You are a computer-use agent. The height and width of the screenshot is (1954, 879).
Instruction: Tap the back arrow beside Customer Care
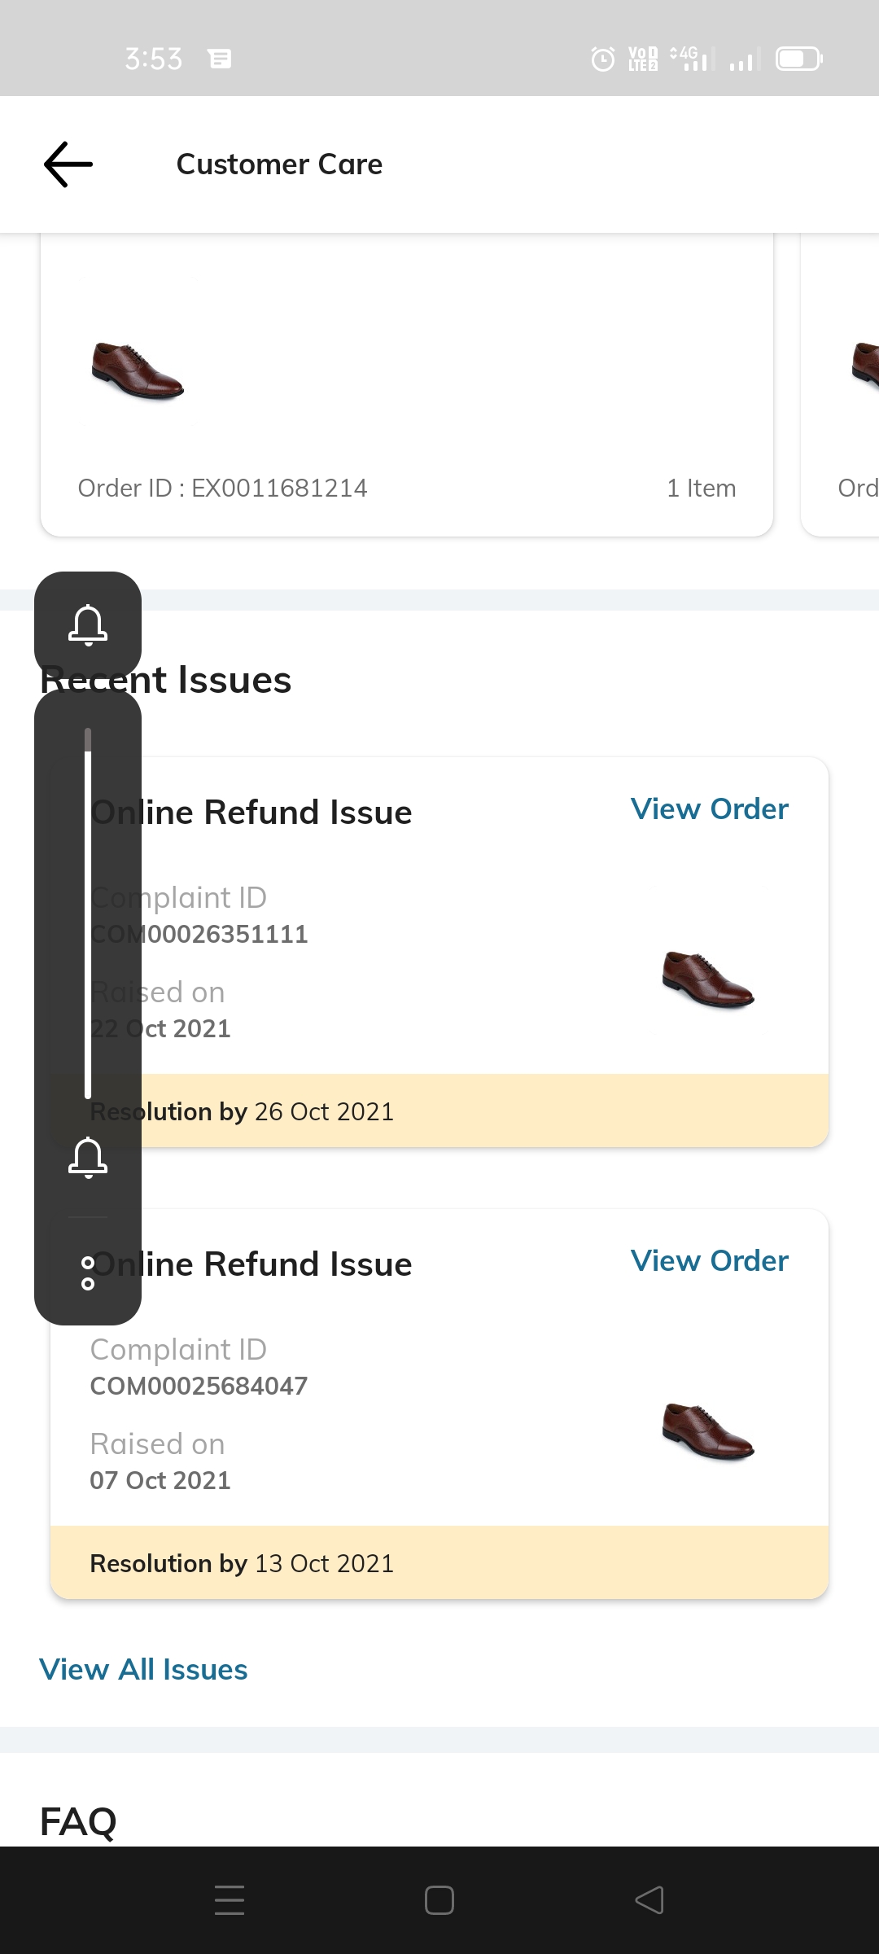(68, 164)
